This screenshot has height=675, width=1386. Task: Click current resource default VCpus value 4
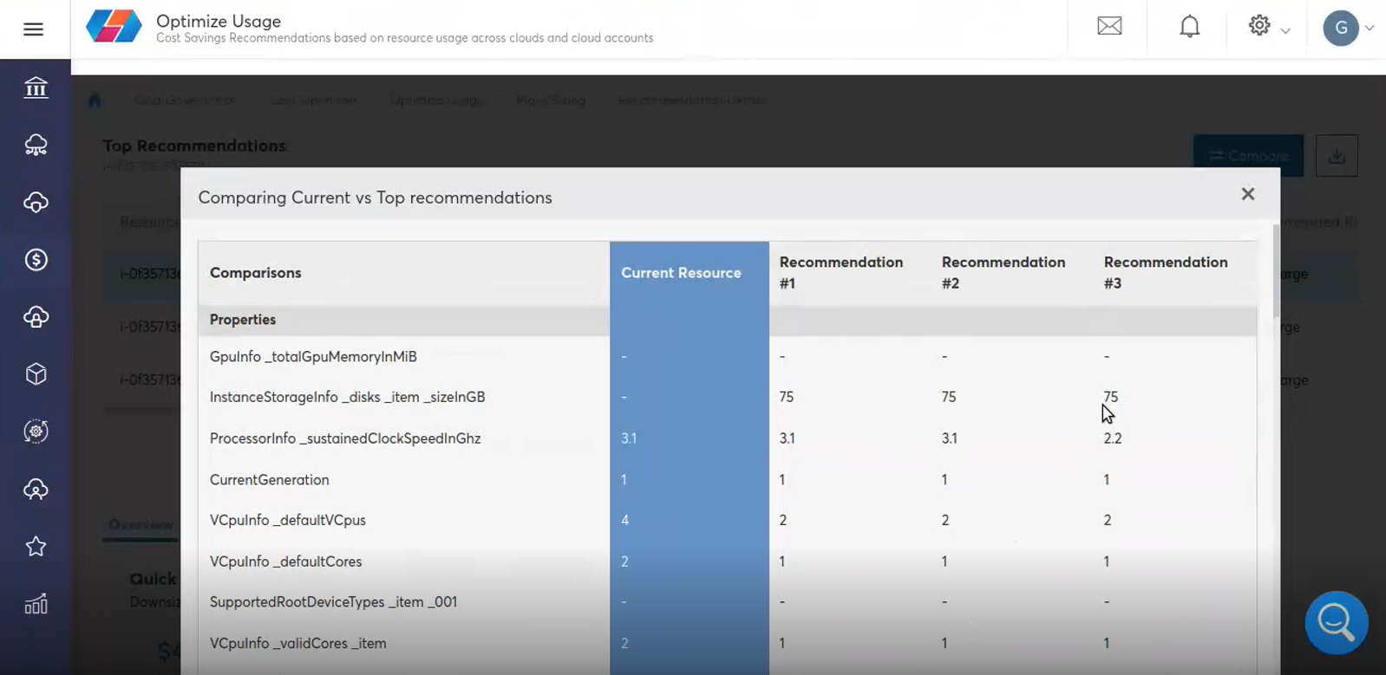[x=624, y=520]
